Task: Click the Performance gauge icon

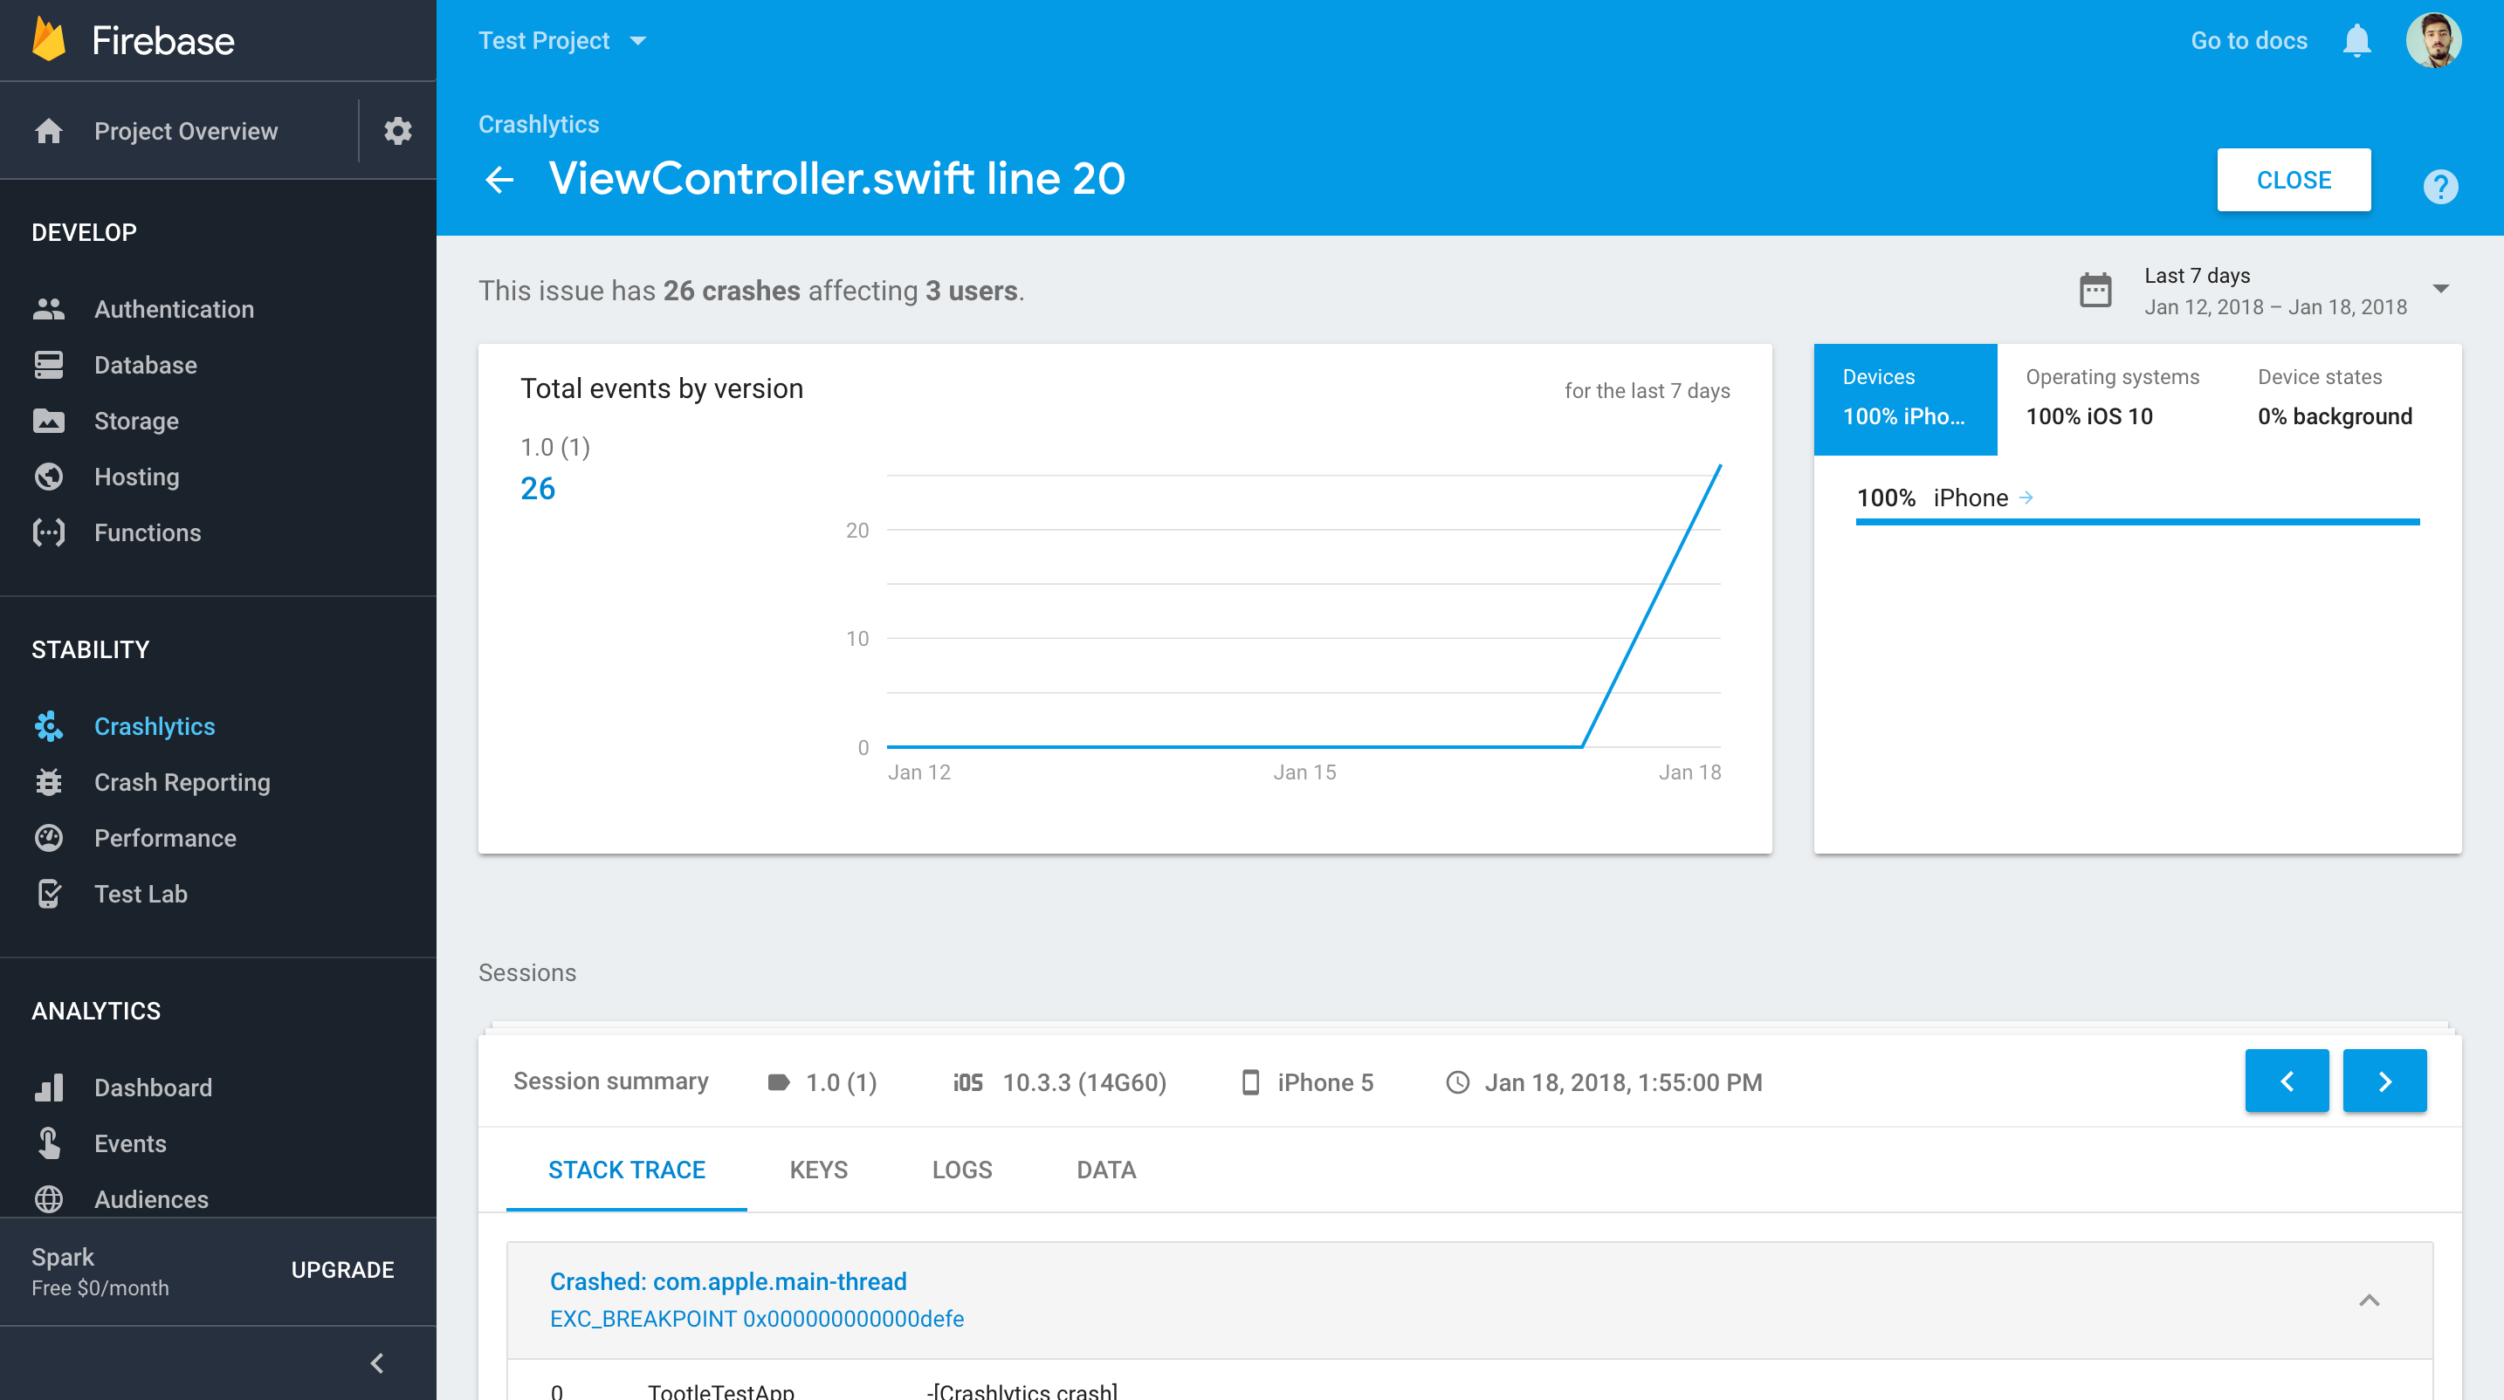Action: point(49,838)
